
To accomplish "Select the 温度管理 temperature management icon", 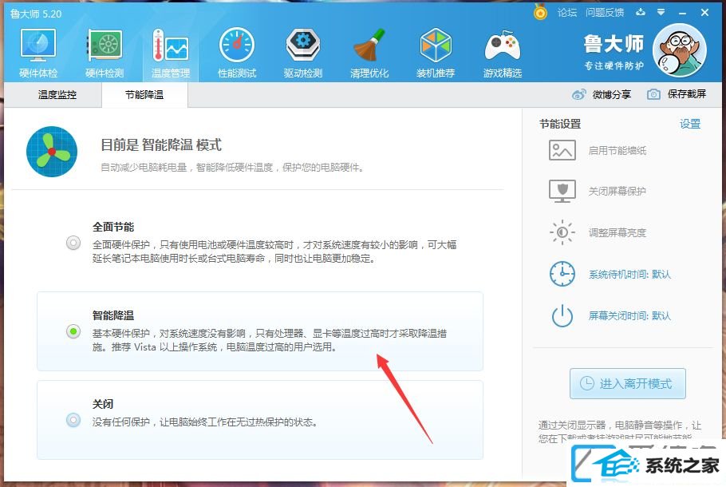I will click(x=171, y=45).
